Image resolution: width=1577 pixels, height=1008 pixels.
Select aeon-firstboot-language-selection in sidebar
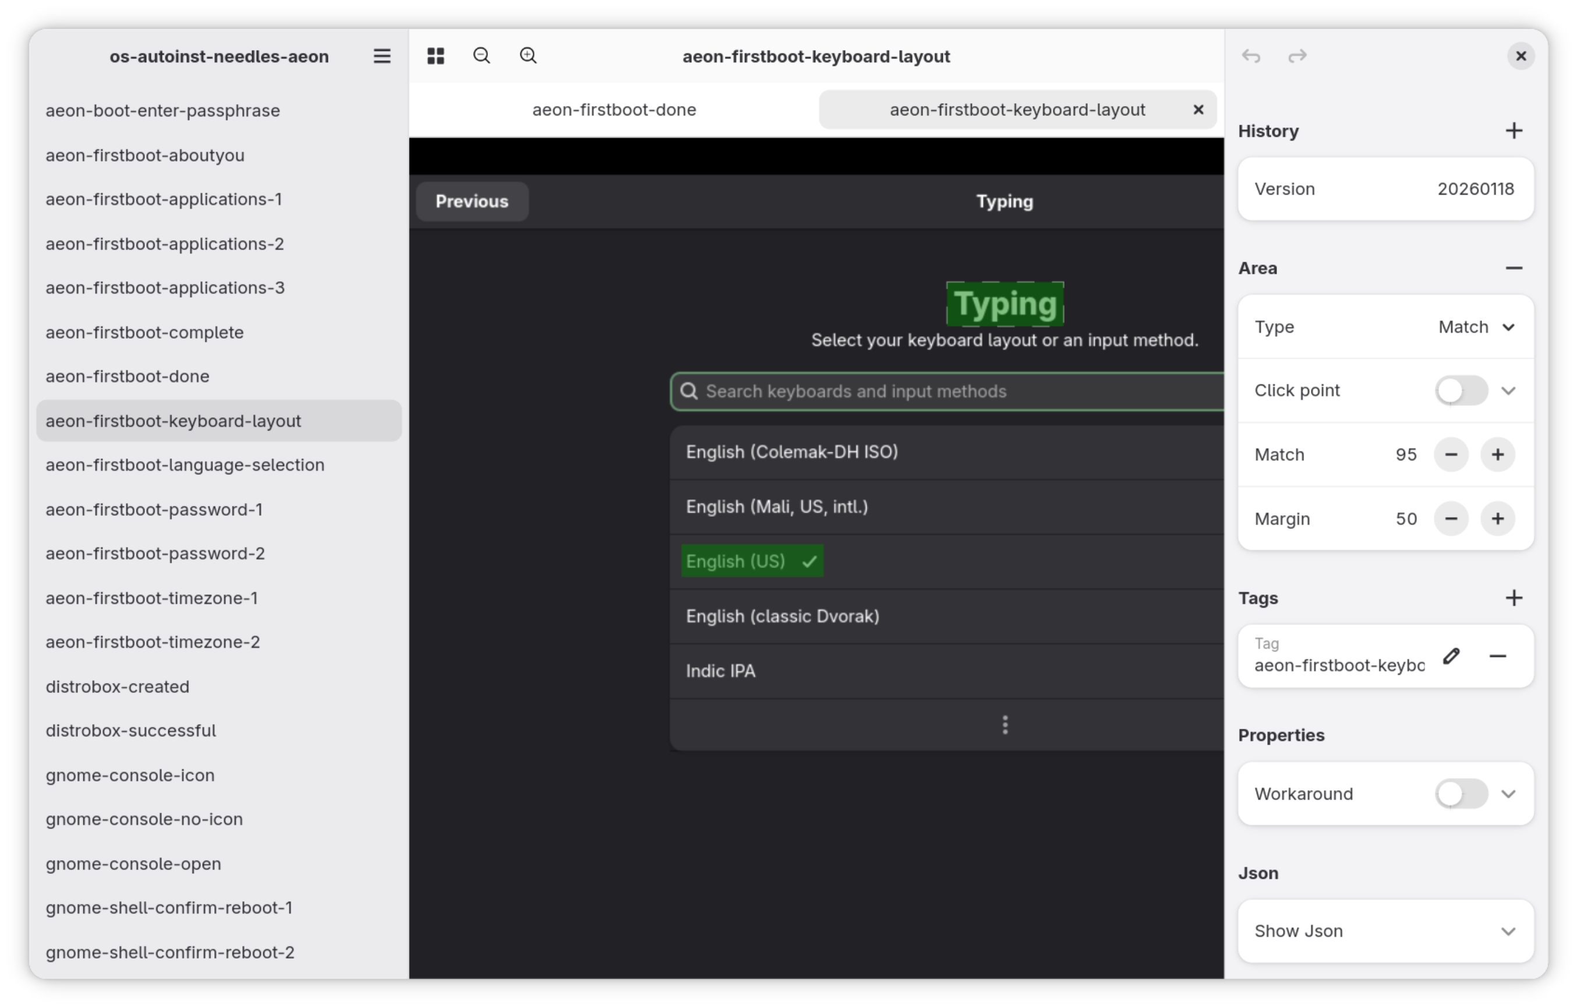coord(219,465)
